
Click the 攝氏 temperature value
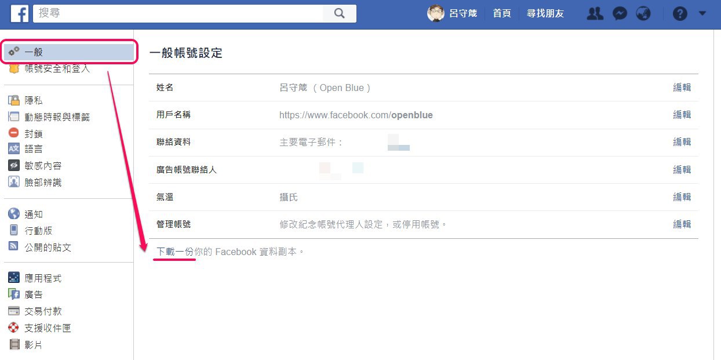click(x=289, y=197)
